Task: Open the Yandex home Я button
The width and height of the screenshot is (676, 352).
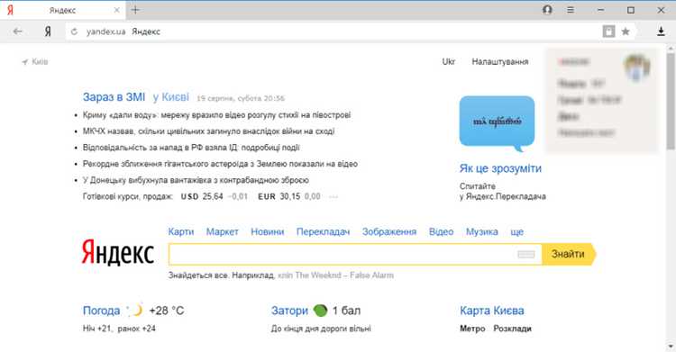Action: point(48,32)
